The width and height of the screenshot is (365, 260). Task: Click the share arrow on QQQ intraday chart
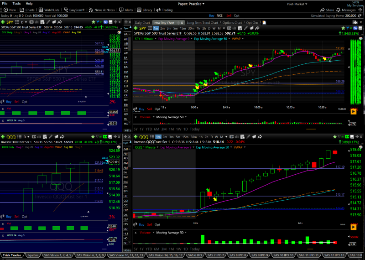[x=260, y=137]
